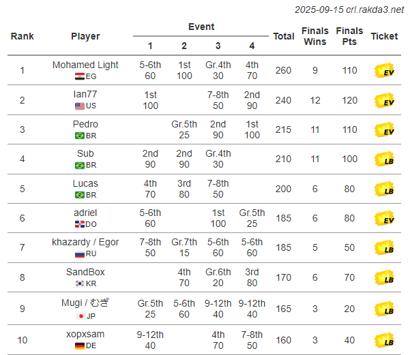Open player name SandBox
The width and height of the screenshot is (410, 355).
[85, 272]
